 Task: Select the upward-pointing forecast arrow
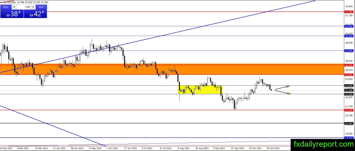(x=283, y=88)
